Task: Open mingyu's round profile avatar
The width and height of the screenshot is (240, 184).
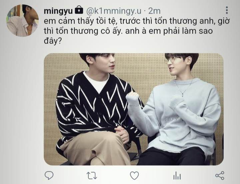Action: 22,21
